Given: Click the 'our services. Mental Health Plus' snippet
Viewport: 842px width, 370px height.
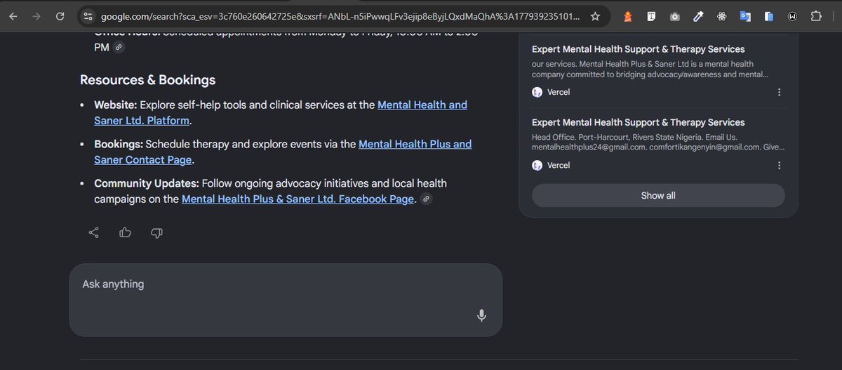Looking at the screenshot, I should point(650,69).
